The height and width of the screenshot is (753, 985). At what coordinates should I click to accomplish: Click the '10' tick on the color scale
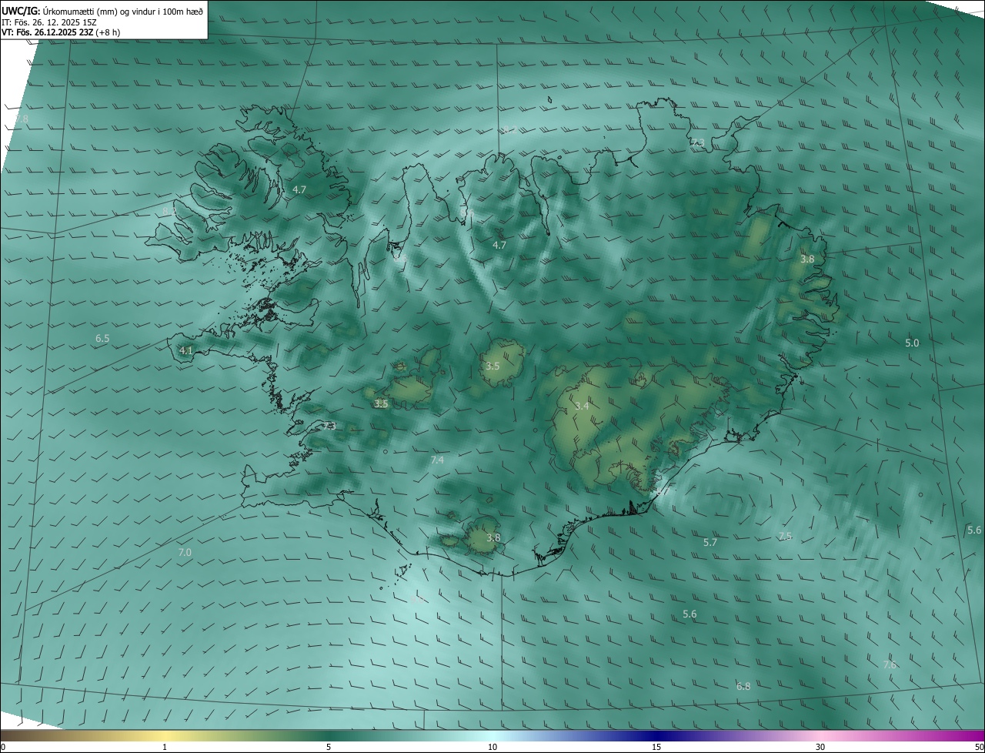[492, 747]
